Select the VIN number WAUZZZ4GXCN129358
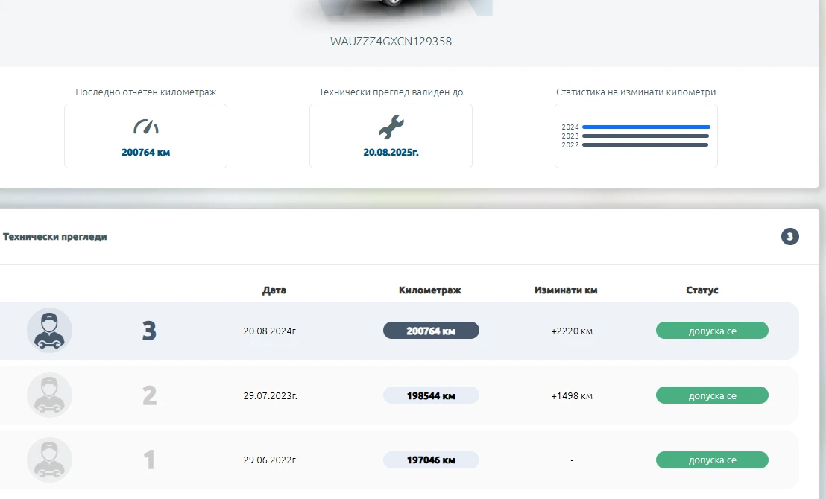 tap(391, 42)
